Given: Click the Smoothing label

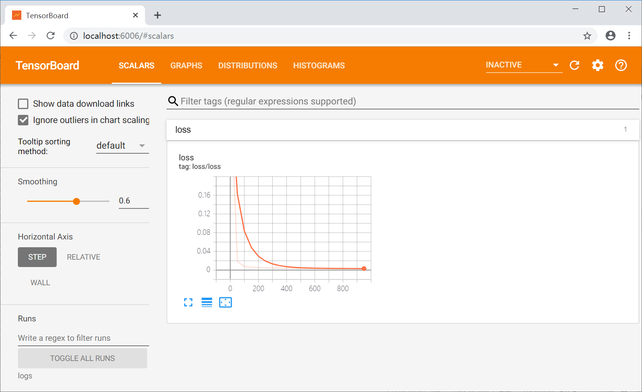Looking at the screenshot, I should (x=38, y=182).
